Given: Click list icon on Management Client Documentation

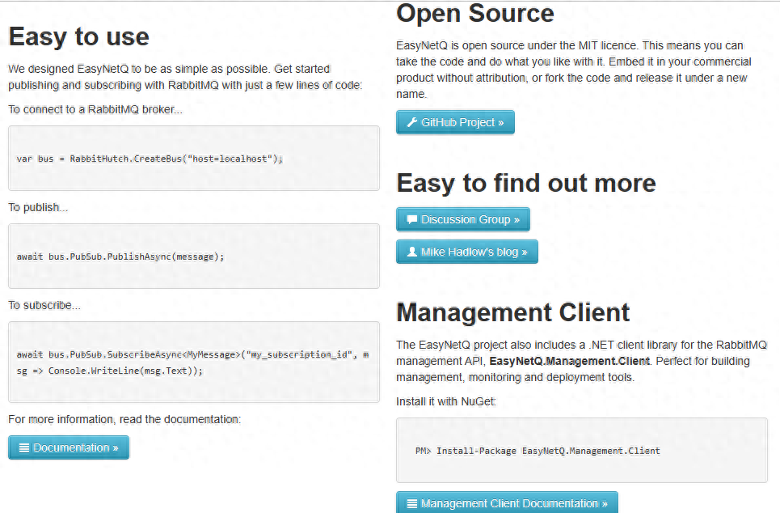Looking at the screenshot, I should [x=412, y=503].
